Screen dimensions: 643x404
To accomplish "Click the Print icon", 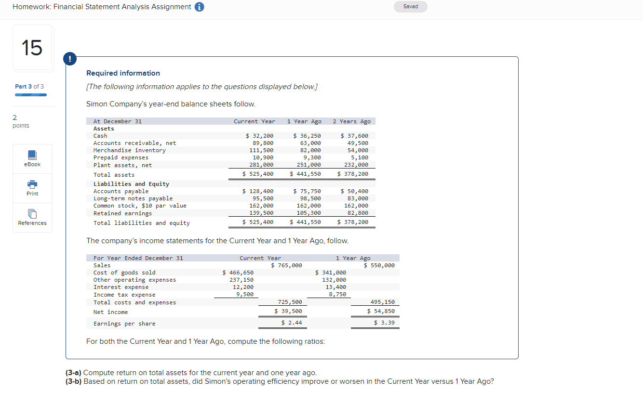I will click(32, 188).
